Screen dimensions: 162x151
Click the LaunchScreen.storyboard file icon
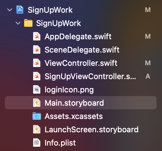[37, 129]
